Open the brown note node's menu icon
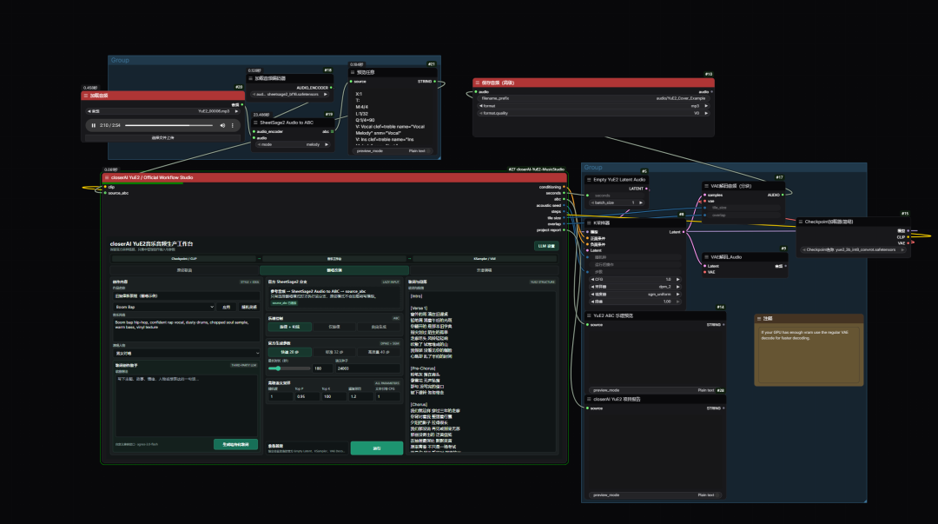The image size is (938, 524). (x=759, y=319)
